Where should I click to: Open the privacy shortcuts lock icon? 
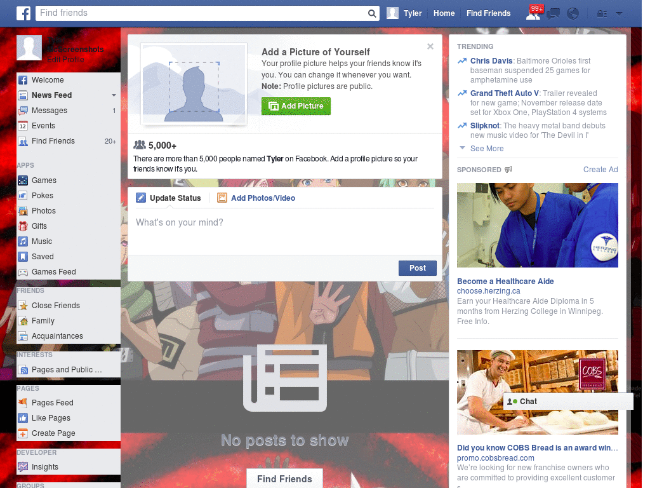pyautogui.click(x=602, y=14)
